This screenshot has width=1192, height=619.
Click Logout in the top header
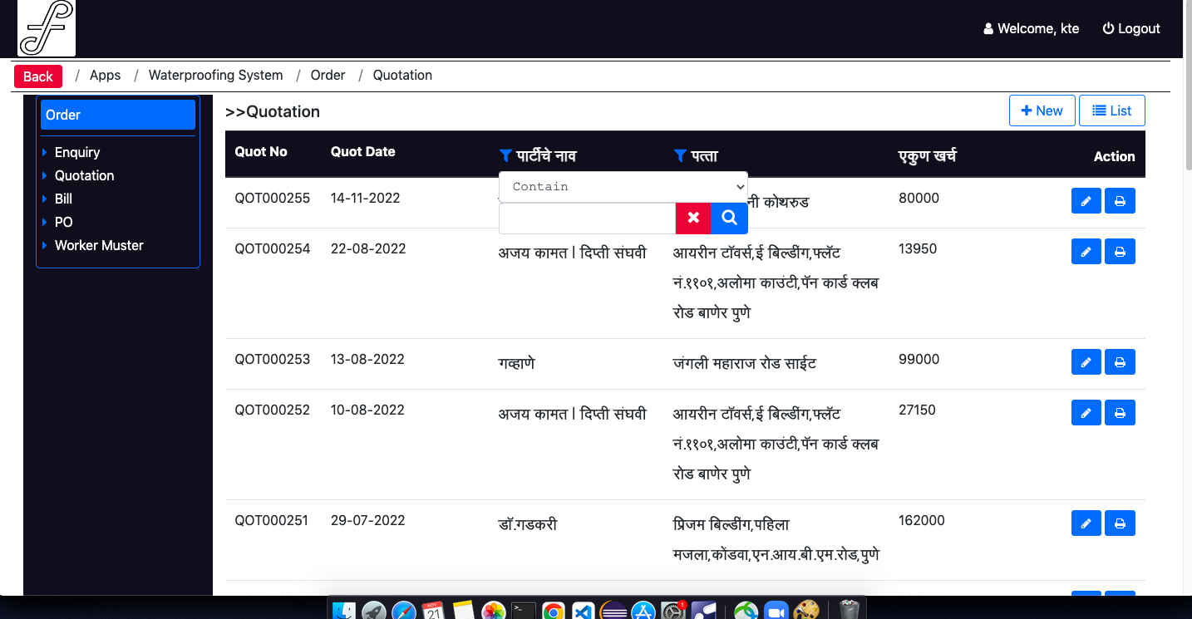pos(1130,28)
